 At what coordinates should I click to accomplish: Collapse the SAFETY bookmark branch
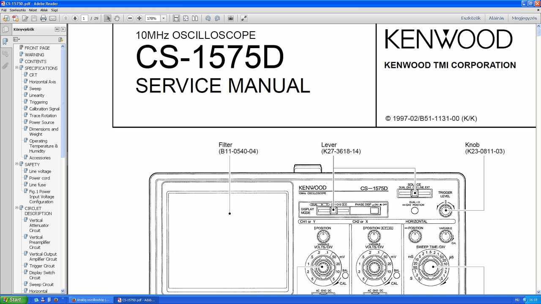point(17,164)
